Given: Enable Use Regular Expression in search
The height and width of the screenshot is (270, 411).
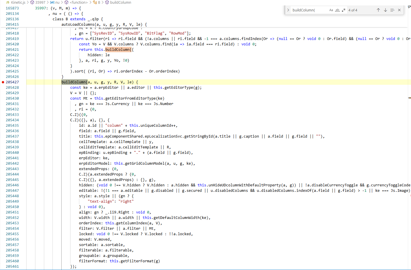Looking at the screenshot, I should 343,10.
